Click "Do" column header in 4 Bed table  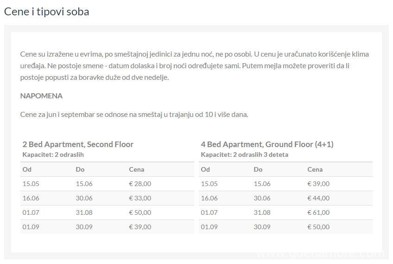coord(258,169)
